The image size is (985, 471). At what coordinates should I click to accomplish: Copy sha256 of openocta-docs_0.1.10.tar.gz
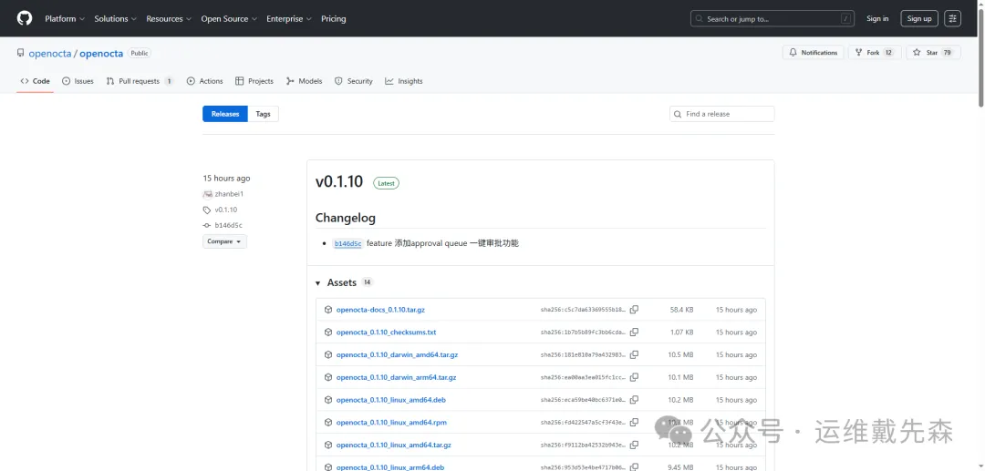[x=635, y=310]
